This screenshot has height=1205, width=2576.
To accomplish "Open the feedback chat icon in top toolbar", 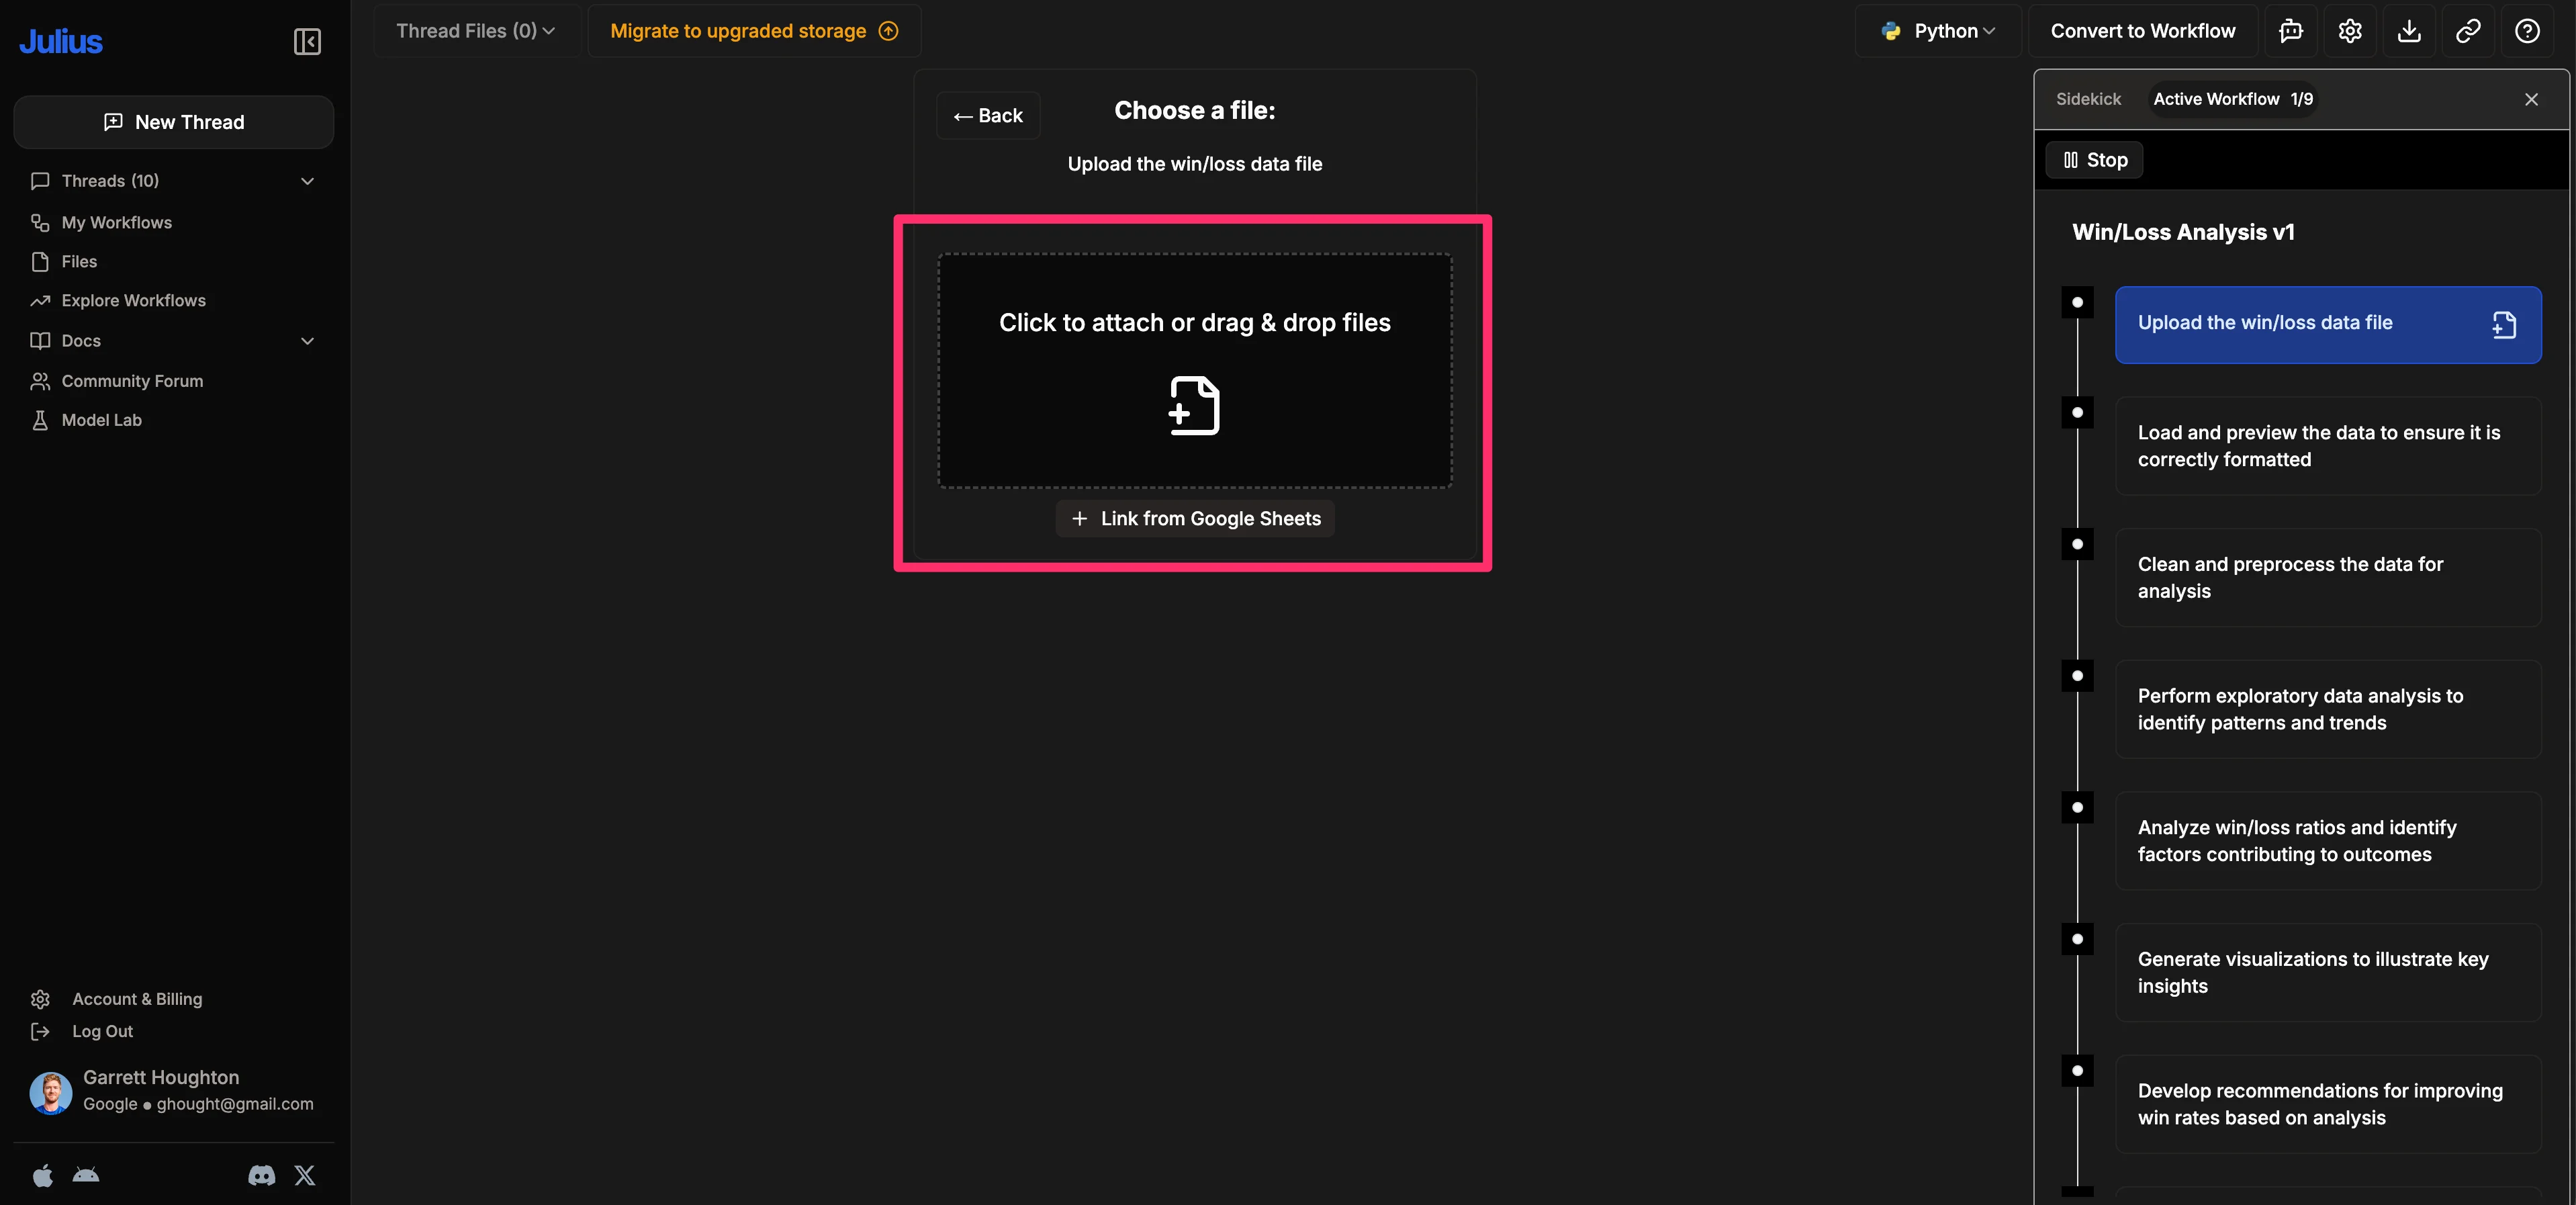I will tap(2290, 31).
